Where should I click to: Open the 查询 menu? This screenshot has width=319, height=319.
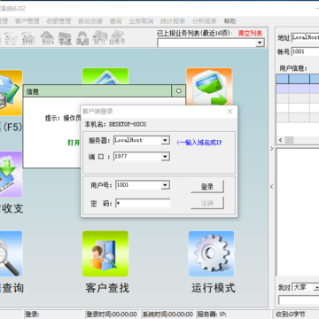(116, 21)
